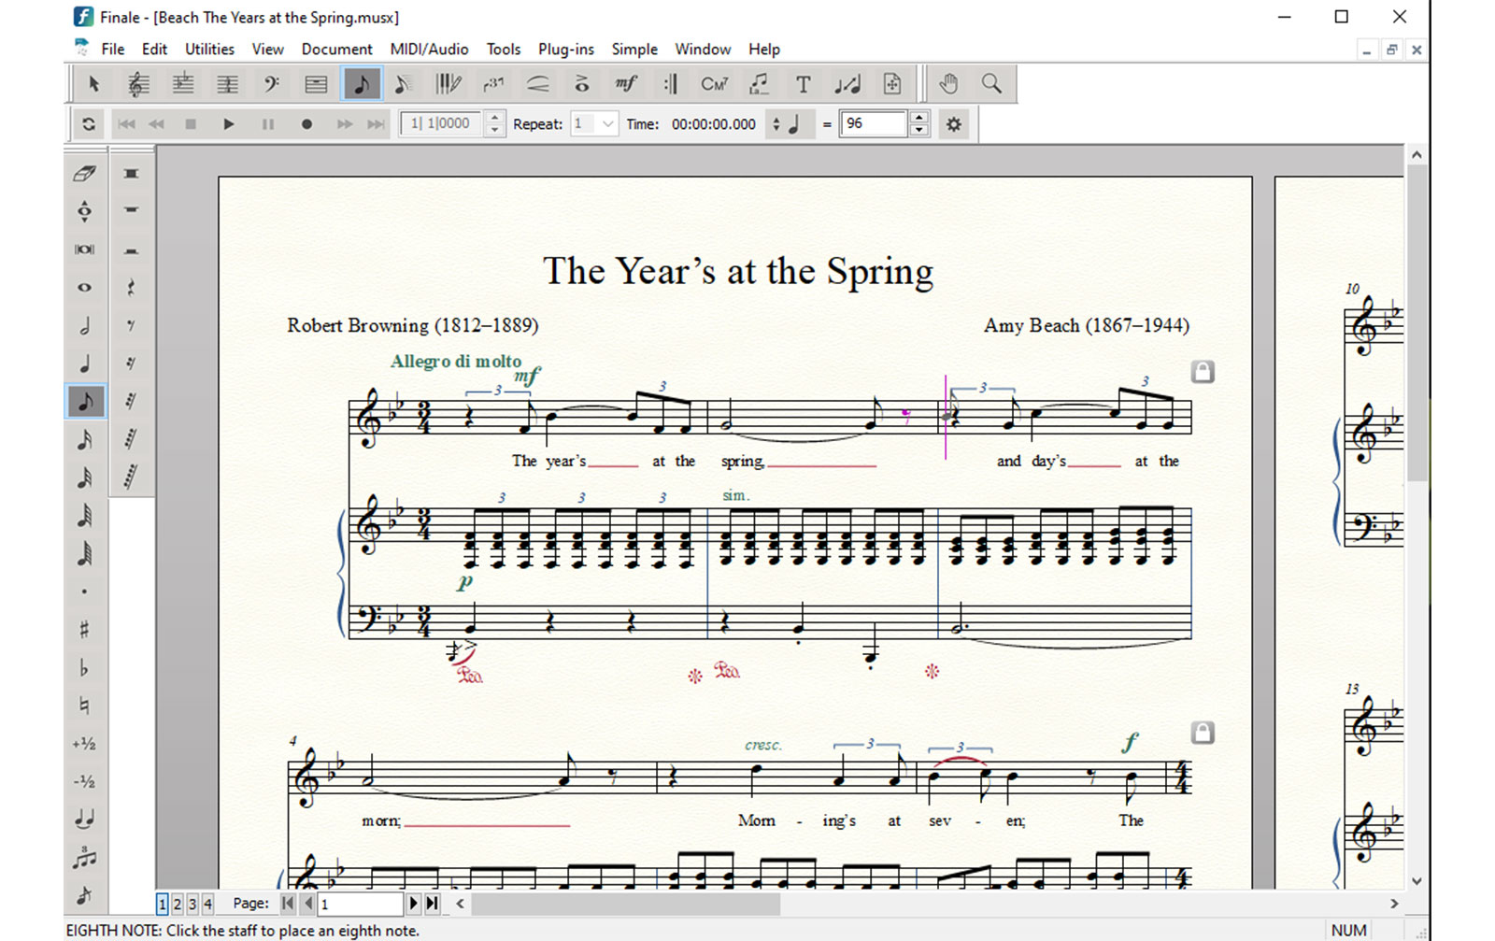The image size is (1495, 941).
Task: Select the Time Signature tool
Action: point(227,84)
